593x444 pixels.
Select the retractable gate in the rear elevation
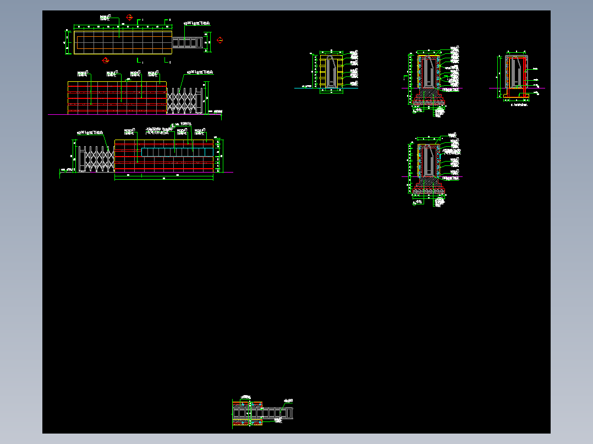tap(96, 159)
